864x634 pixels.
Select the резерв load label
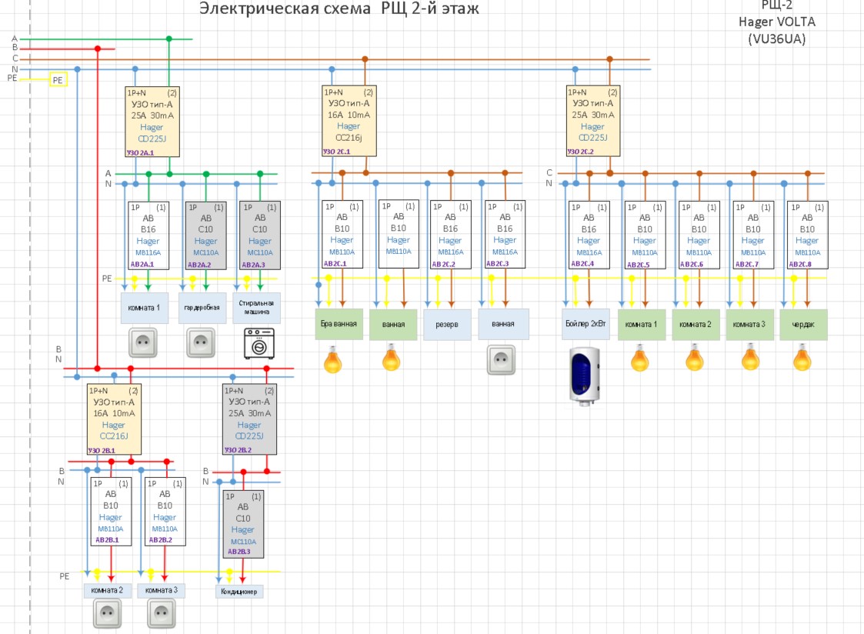point(447,325)
